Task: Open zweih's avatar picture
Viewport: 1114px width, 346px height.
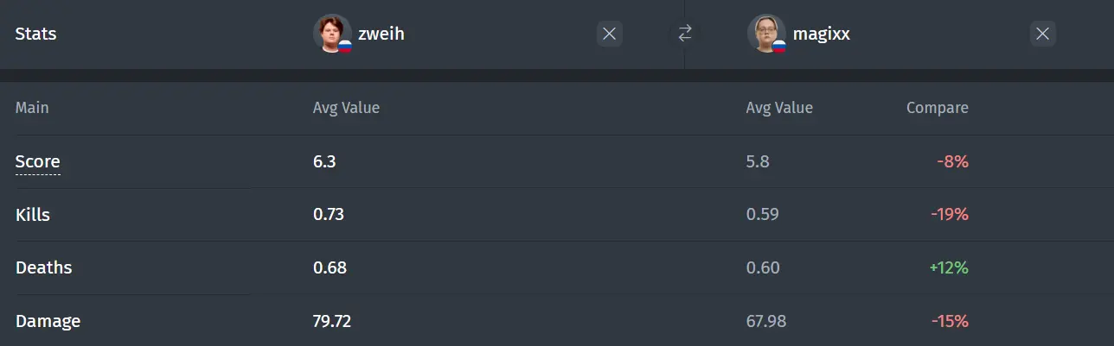Action: [x=332, y=34]
